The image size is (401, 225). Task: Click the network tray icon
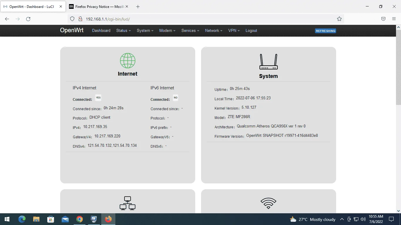pyautogui.click(x=356, y=219)
